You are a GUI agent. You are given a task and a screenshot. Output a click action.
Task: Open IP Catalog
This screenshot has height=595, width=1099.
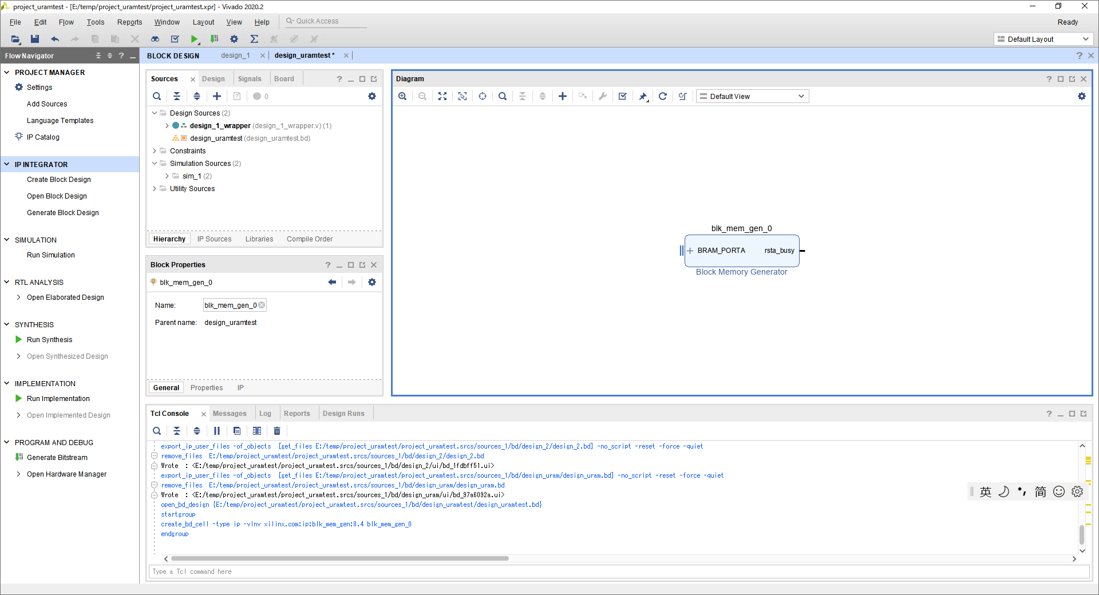point(43,137)
